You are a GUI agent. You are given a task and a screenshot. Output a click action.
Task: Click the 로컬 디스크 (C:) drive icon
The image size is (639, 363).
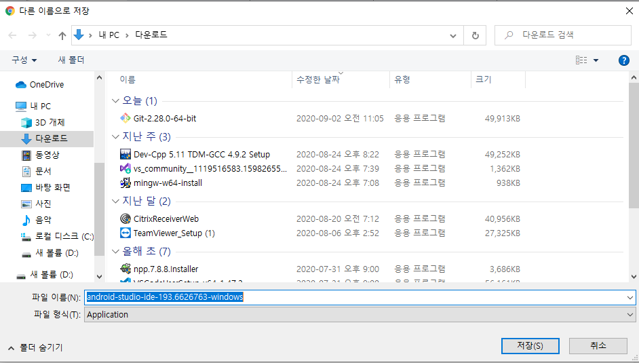click(26, 236)
